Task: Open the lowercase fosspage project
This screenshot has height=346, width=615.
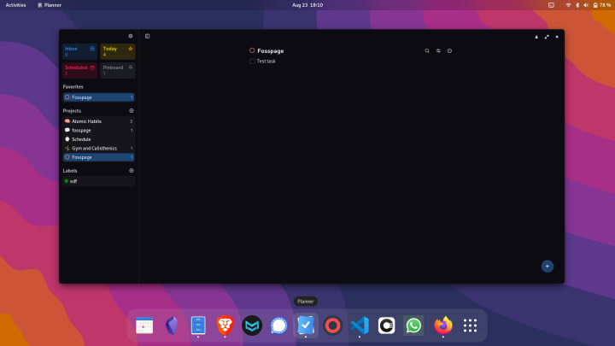Action: coord(98,130)
